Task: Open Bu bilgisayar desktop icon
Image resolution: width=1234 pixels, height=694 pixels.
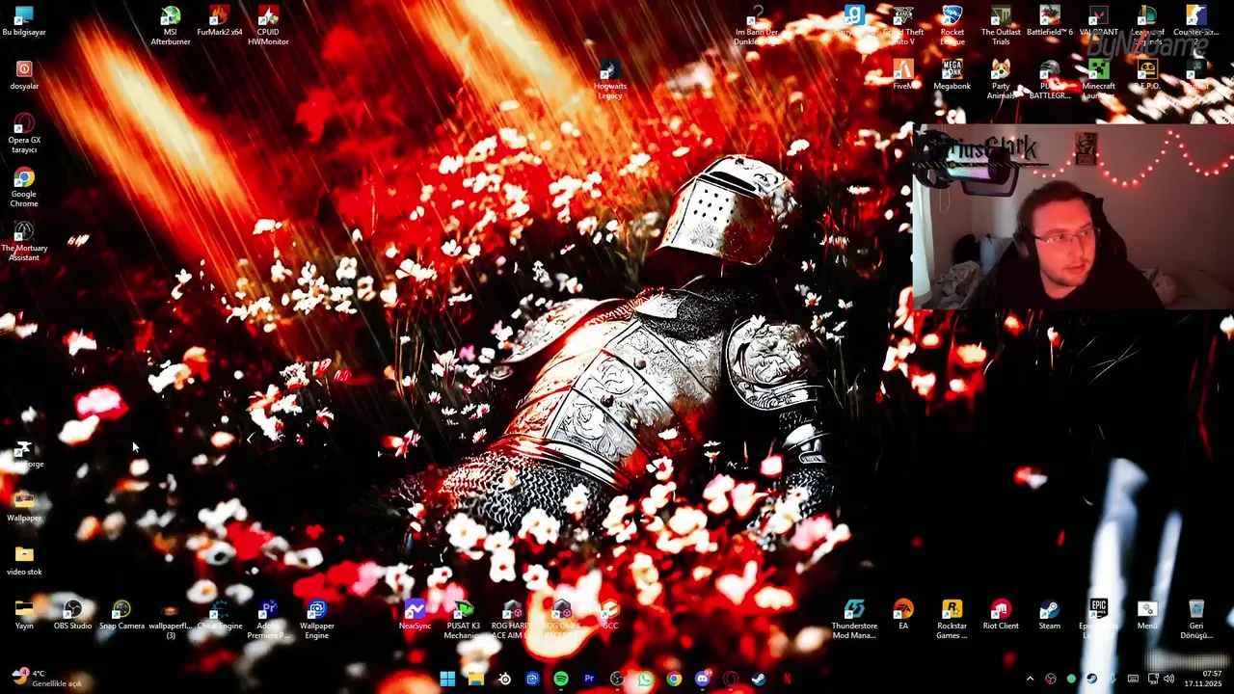Action: tap(24, 21)
